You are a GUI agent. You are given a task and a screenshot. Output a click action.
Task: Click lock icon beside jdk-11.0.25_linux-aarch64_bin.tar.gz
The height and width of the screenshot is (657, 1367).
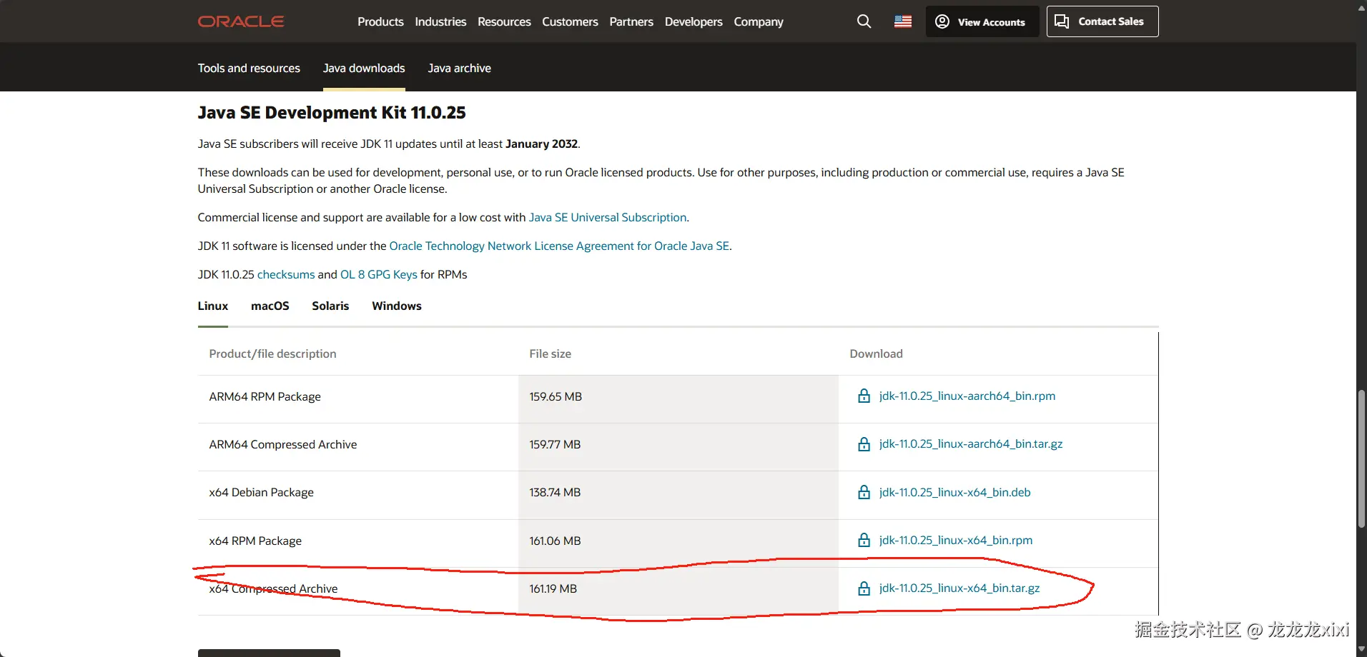(864, 444)
